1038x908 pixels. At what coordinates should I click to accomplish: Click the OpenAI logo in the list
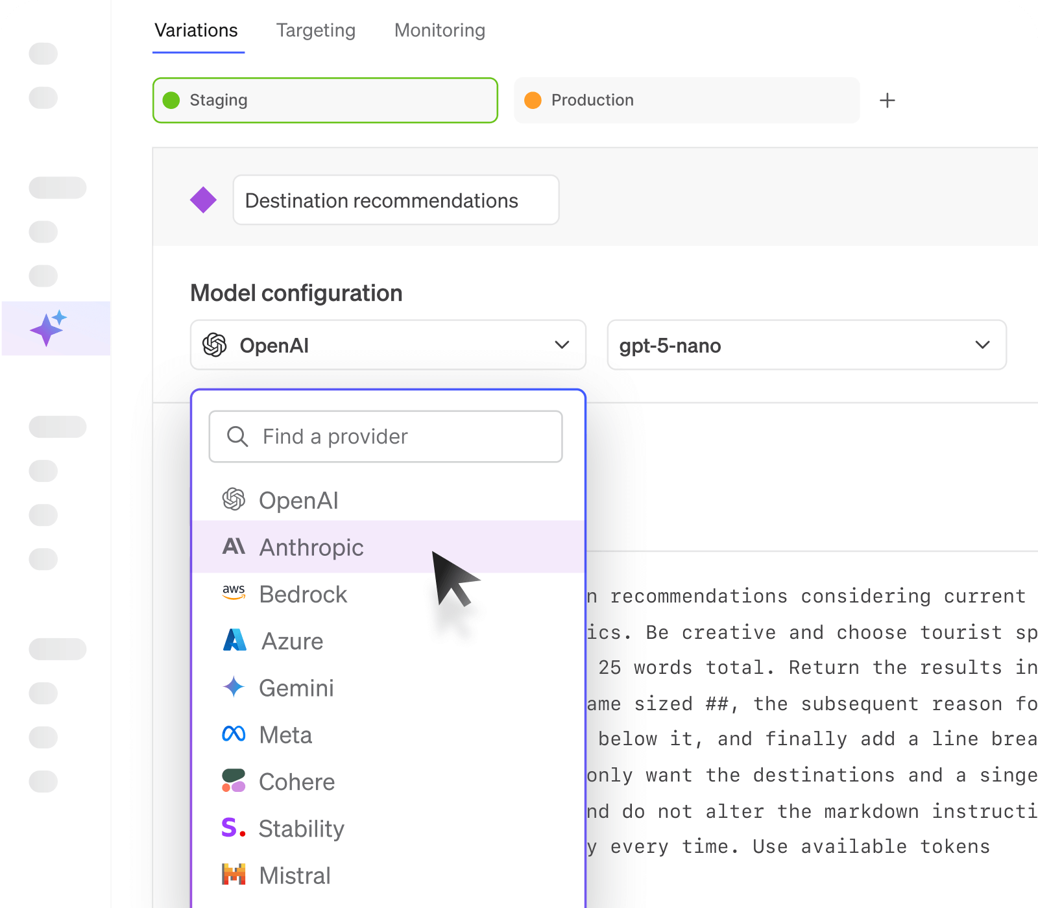point(234,499)
